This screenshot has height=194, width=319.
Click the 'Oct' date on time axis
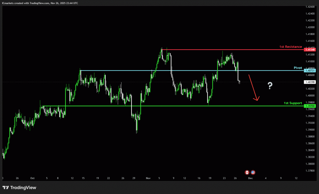tap(32, 178)
